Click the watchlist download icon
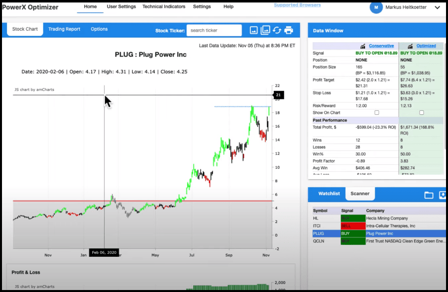The image size is (448, 292). click(443, 195)
